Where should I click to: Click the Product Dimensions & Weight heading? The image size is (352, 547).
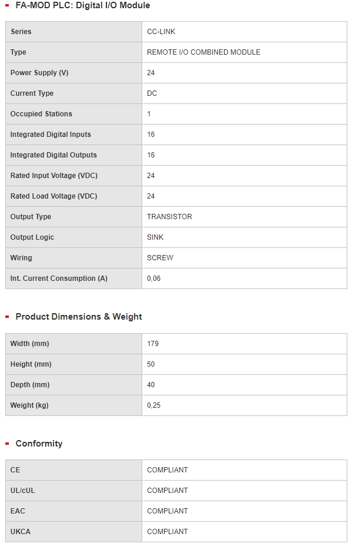(x=79, y=317)
